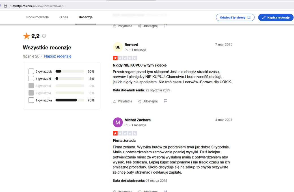Click the Wszystkie recenzje heading
This screenshot has height=192, width=294.
[x=47, y=48]
